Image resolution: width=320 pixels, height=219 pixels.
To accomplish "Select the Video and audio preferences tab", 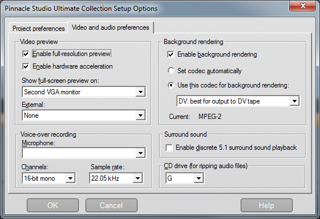I will 111,27.
